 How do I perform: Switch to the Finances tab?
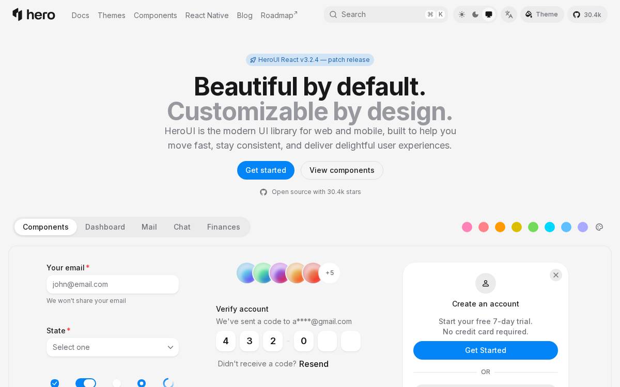[x=224, y=227]
